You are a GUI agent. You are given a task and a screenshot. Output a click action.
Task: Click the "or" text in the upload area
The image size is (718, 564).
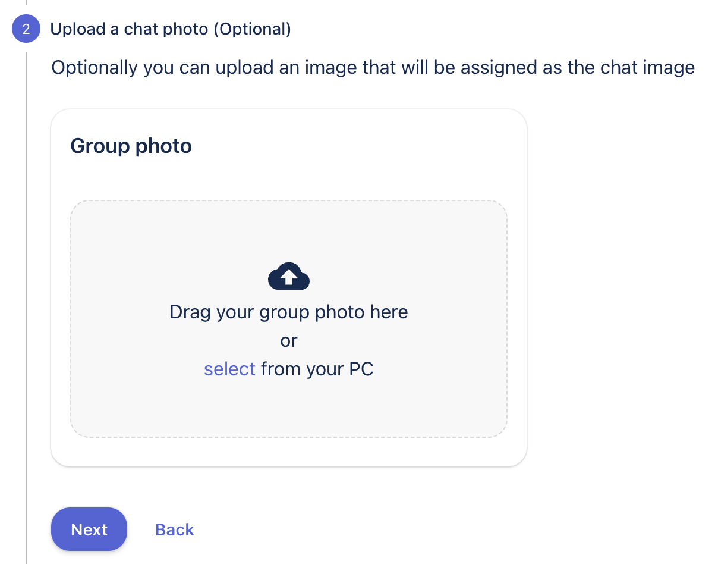[x=289, y=340]
